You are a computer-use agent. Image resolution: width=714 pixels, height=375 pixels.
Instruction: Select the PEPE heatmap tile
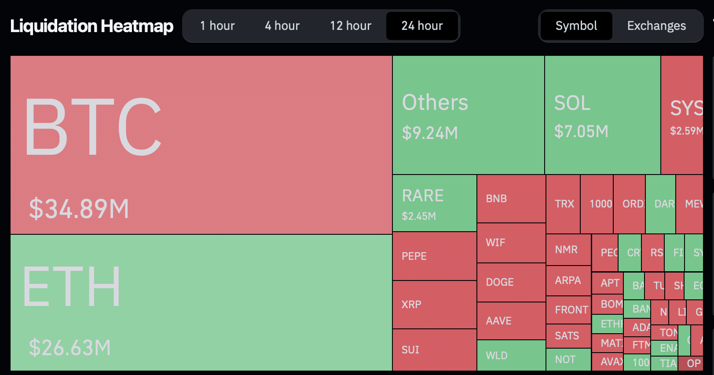[435, 256]
